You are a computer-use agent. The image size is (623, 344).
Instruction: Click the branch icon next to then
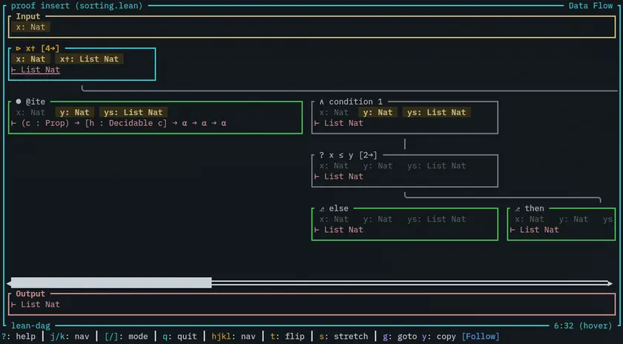517,208
